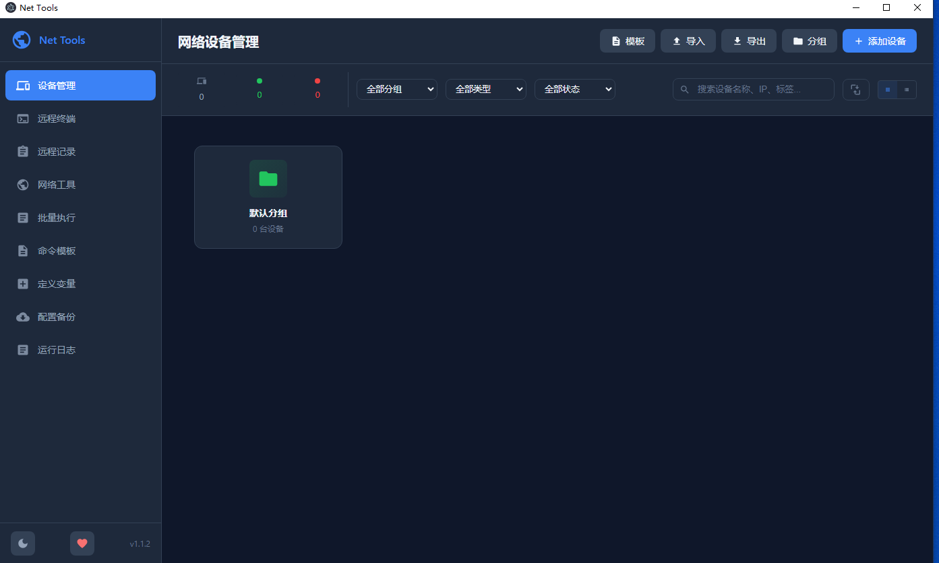
Task: Click the 导出 button in the header
Action: (x=748, y=40)
